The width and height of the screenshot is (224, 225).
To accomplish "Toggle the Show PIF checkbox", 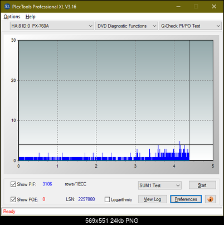I will point(13,184).
